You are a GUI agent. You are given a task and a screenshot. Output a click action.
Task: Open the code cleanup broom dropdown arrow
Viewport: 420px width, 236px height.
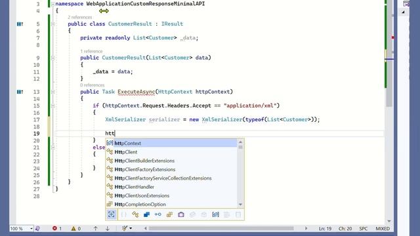pyautogui.click(x=131, y=228)
